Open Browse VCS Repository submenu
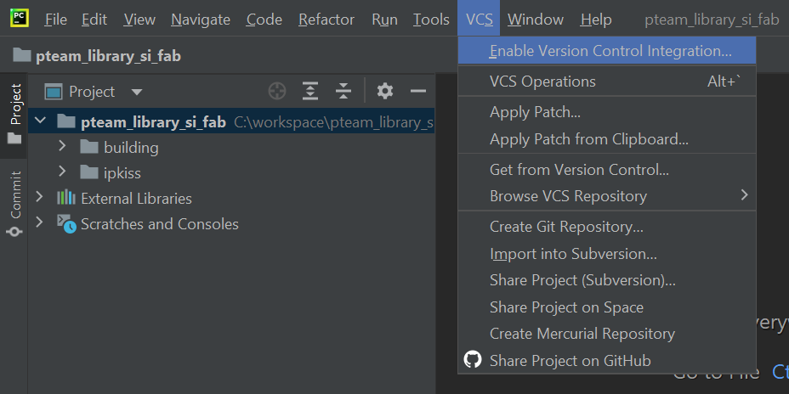This screenshot has width=789, height=394. click(x=568, y=196)
